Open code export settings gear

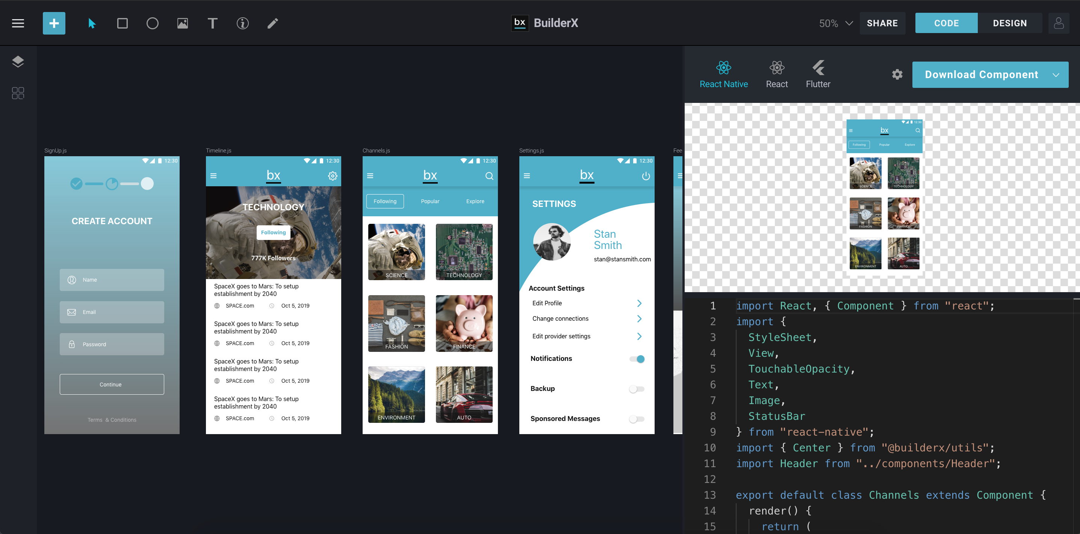tap(897, 75)
